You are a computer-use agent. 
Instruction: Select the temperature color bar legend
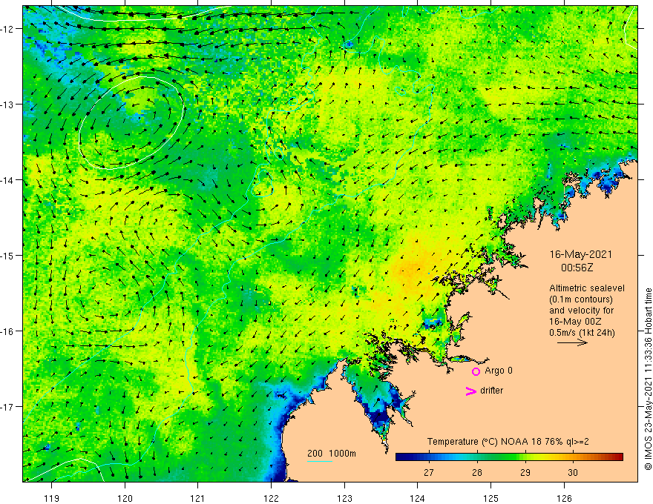(509, 457)
